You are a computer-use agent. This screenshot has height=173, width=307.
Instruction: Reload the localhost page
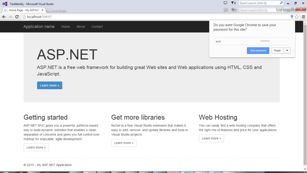17,17
